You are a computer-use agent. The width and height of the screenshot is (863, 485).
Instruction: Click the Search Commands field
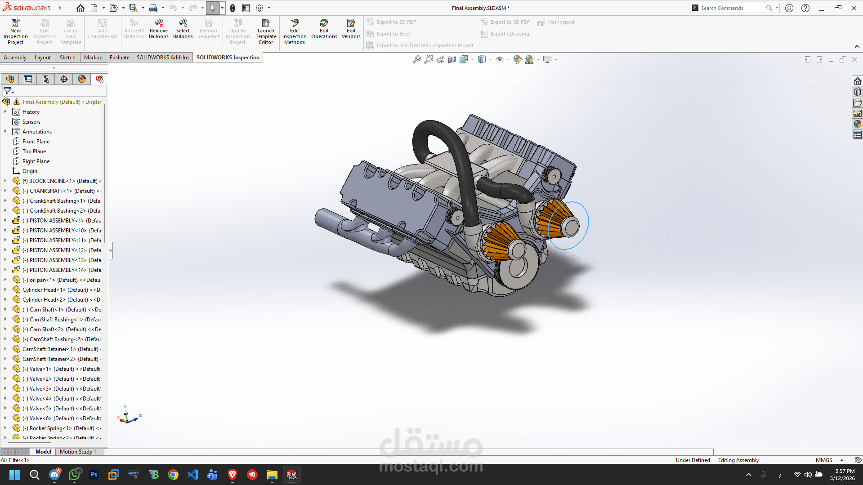[x=733, y=8]
